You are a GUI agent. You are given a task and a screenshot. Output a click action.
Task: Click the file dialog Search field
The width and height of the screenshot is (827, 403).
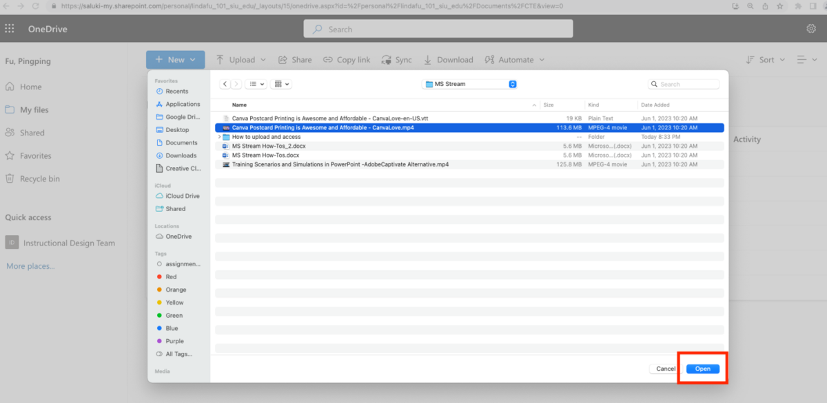click(684, 84)
